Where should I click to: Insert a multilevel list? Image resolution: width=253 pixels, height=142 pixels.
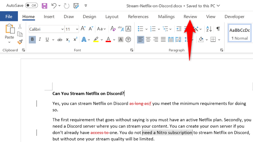click(165, 29)
